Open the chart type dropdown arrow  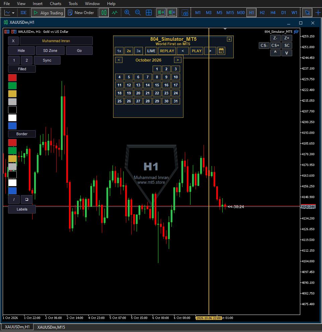[x=13, y=13]
